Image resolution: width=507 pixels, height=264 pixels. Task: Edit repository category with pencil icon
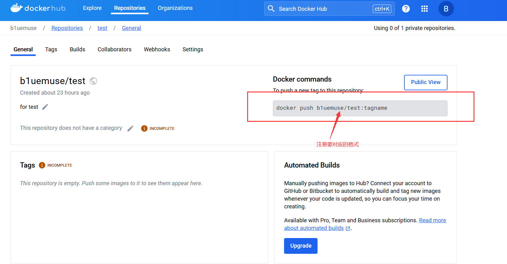131,128
